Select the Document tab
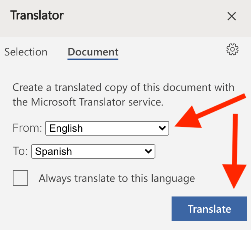This screenshot has width=251, height=230. (x=93, y=52)
